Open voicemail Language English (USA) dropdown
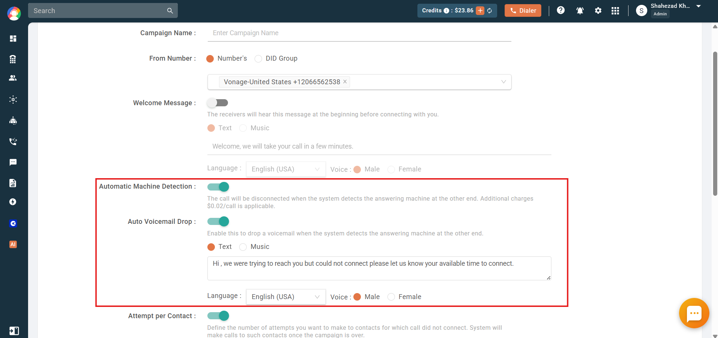Screen dimensions: 718x338 [286, 297]
